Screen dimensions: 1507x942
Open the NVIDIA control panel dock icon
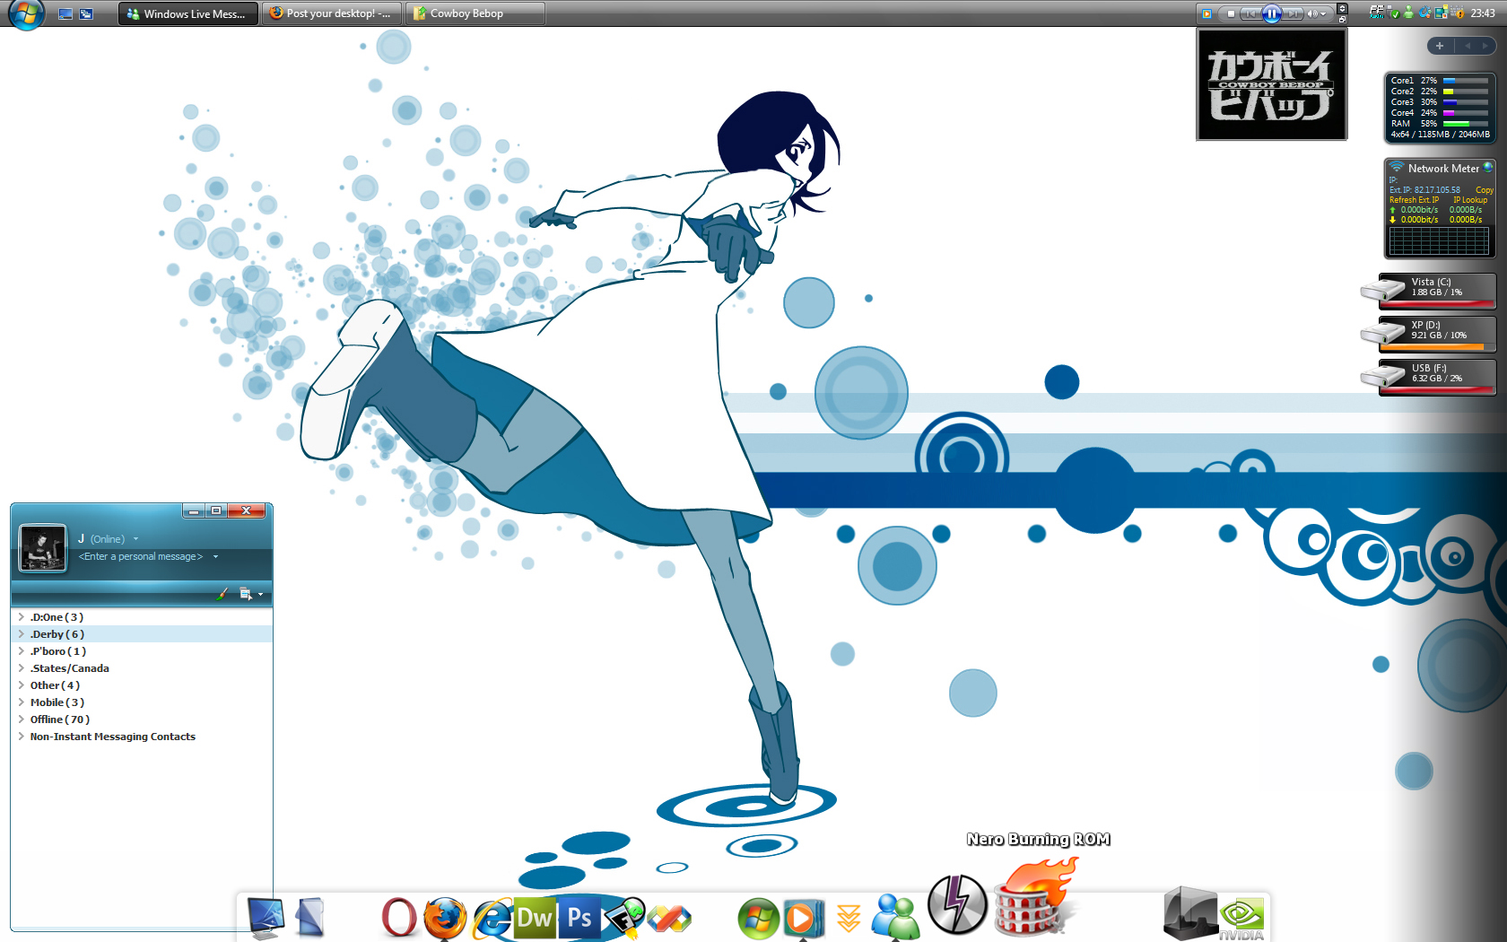pos(1241,918)
